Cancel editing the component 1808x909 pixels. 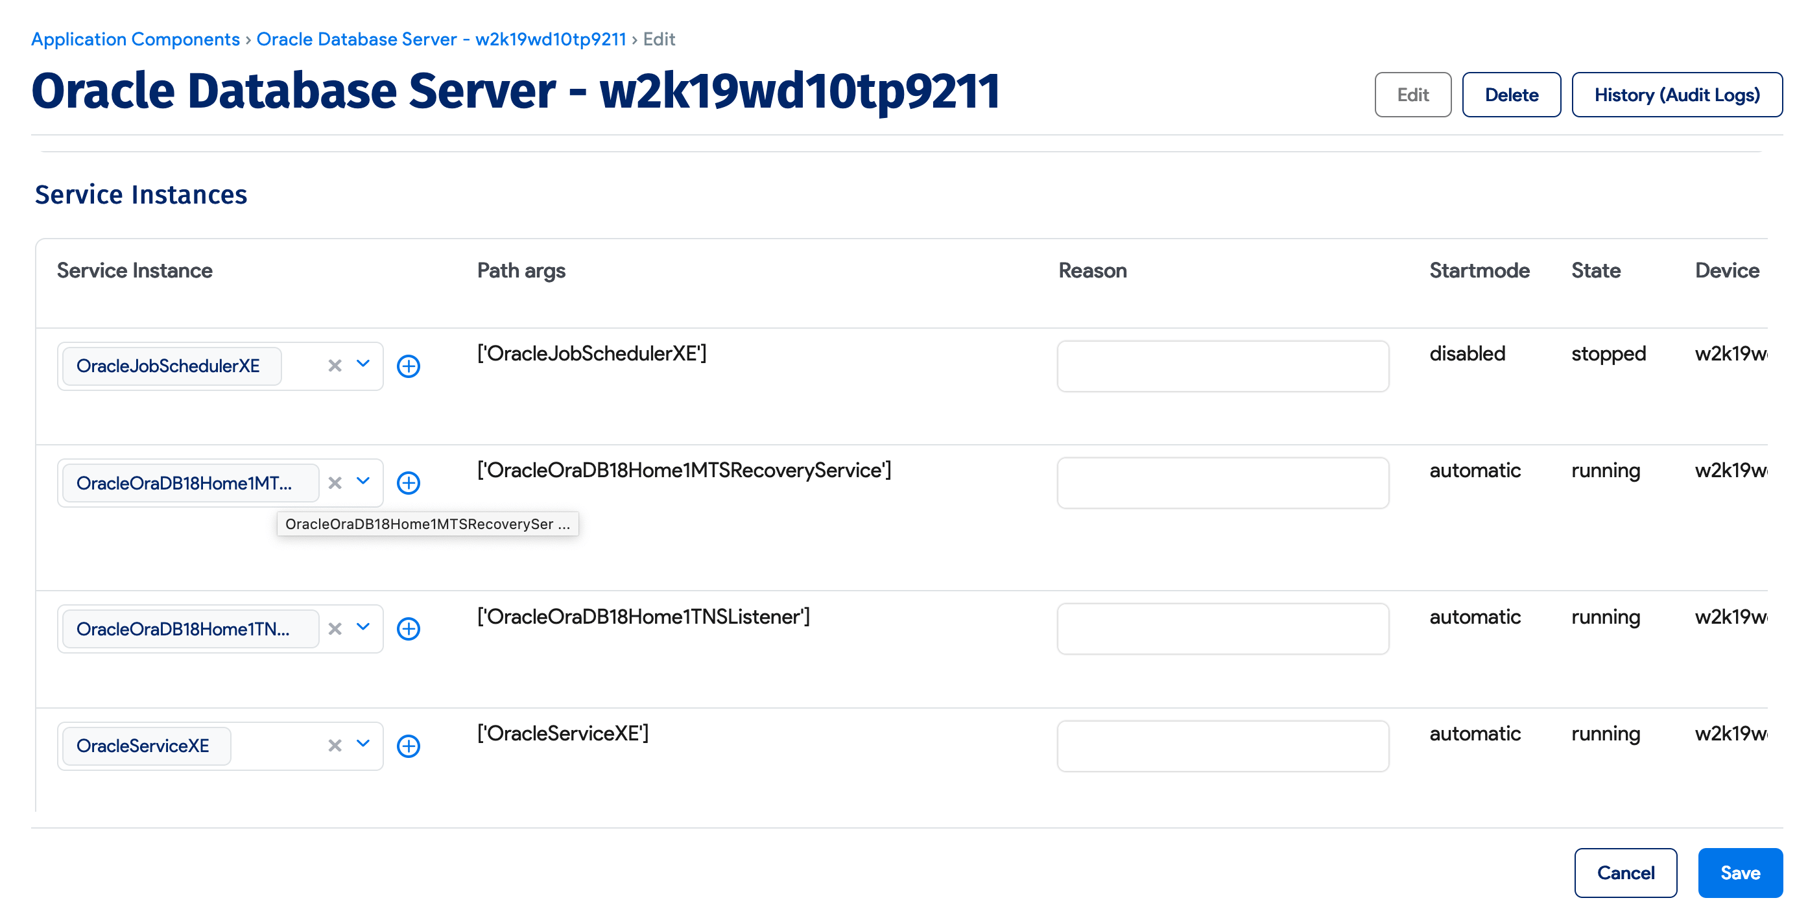pyautogui.click(x=1626, y=873)
